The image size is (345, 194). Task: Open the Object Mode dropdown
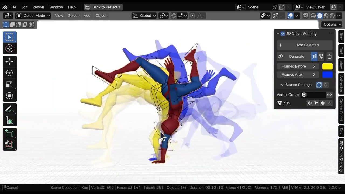[33, 16]
